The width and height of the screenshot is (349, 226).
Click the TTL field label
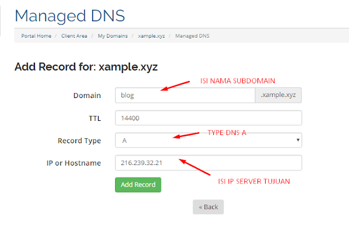click(x=95, y=118)
